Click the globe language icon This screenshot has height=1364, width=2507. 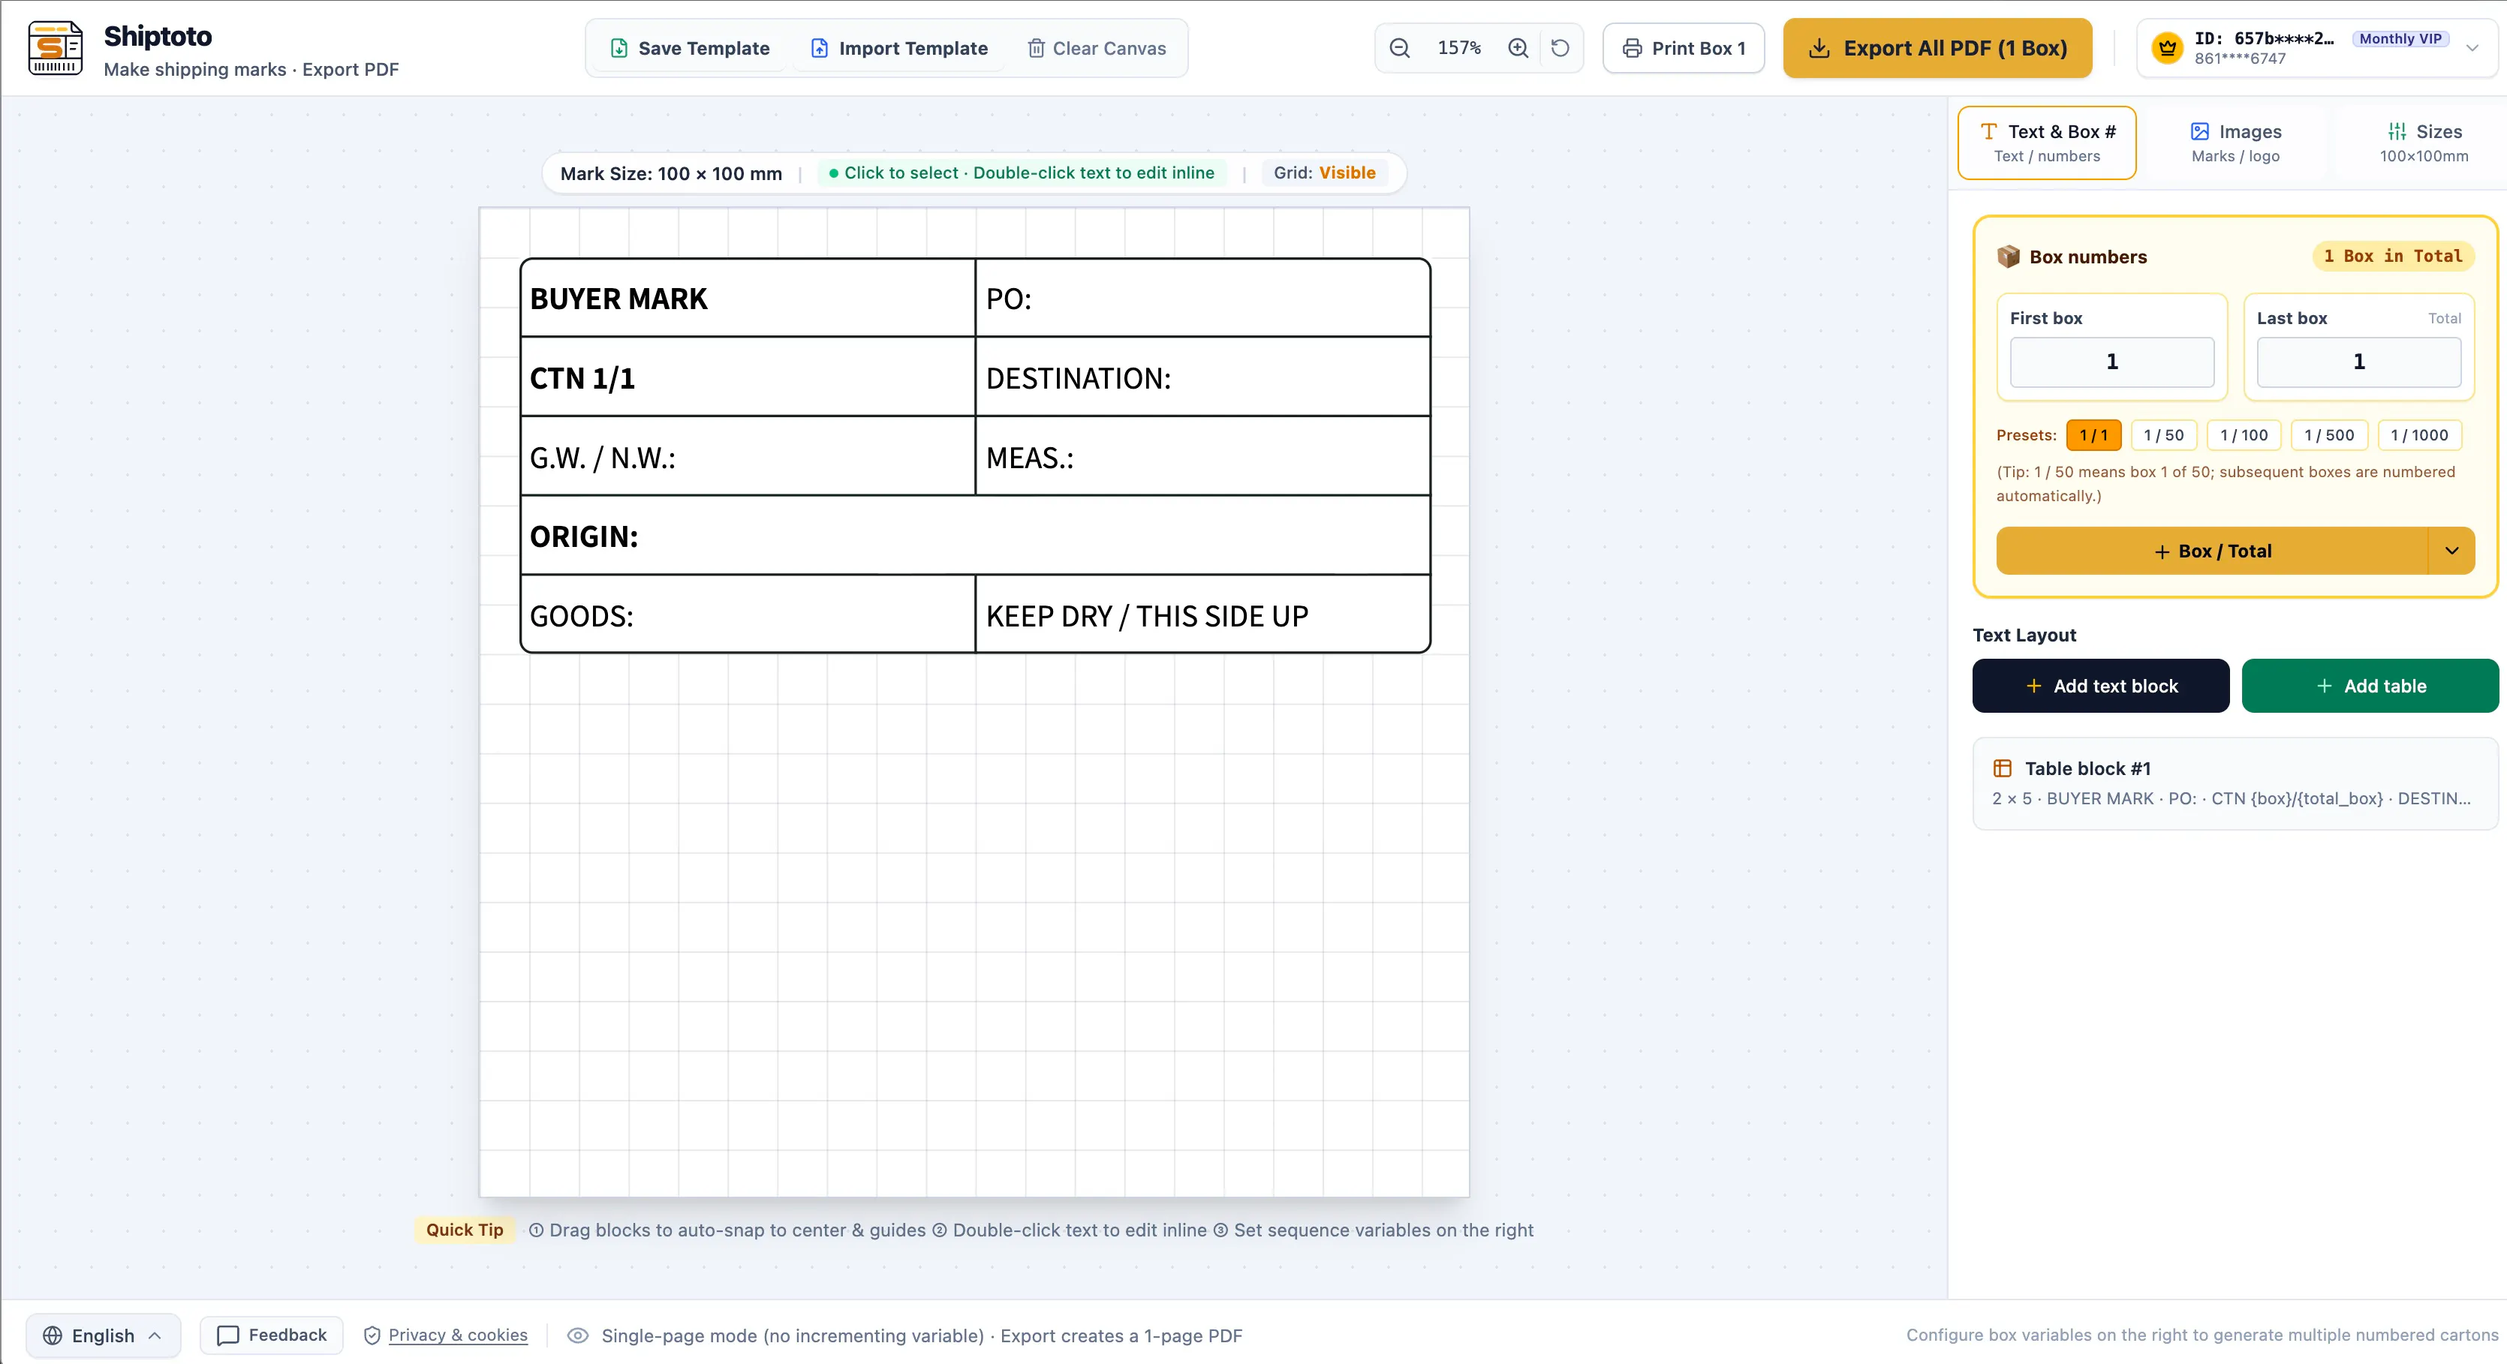click(53, 1335)
